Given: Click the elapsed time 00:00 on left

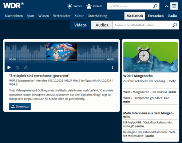Looking at the screenshot, I should 12,60.
